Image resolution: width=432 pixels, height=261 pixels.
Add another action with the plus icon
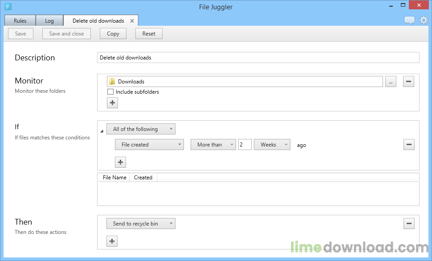coord(112,241)
